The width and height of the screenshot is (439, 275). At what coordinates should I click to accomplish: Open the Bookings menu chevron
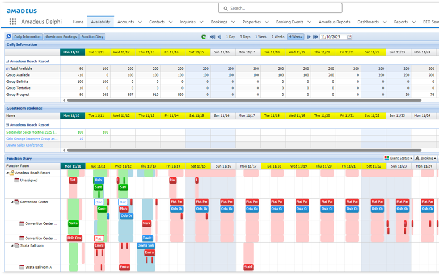pyautogui.click(x=233, y=22)
